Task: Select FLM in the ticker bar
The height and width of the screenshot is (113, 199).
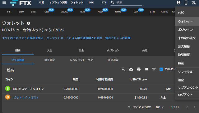Action: [x=82, y=12]
